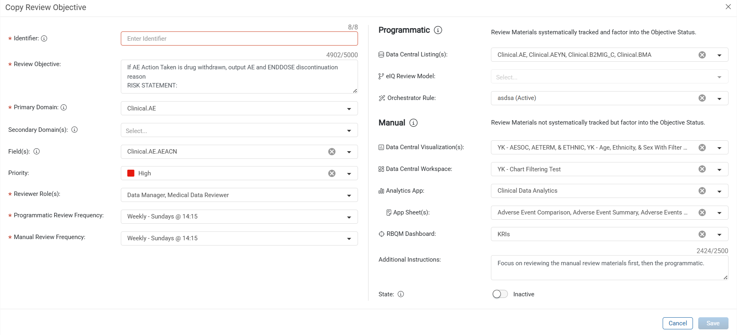Click into the Enter Identifier field

tap(239, 39)
